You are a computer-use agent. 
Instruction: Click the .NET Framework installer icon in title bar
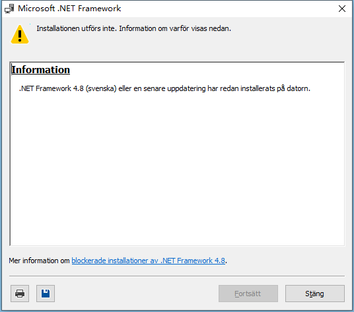9,9
